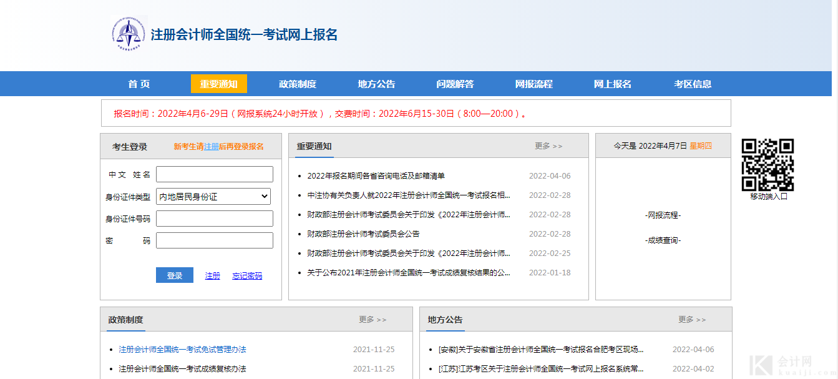The image size is (838, 379).
Task: Go to the 首页 navigation tab
Action: tap(139, 84)
